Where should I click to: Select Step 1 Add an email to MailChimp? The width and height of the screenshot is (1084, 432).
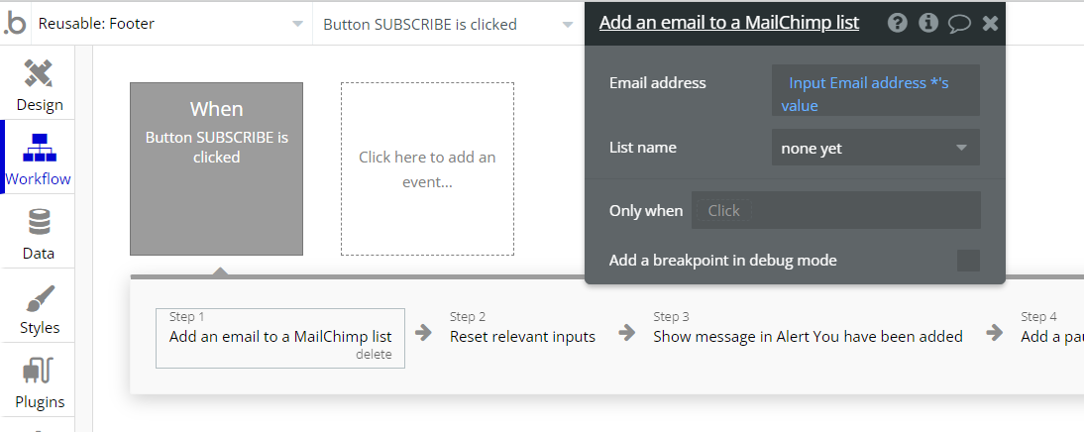tap(280, 337)
